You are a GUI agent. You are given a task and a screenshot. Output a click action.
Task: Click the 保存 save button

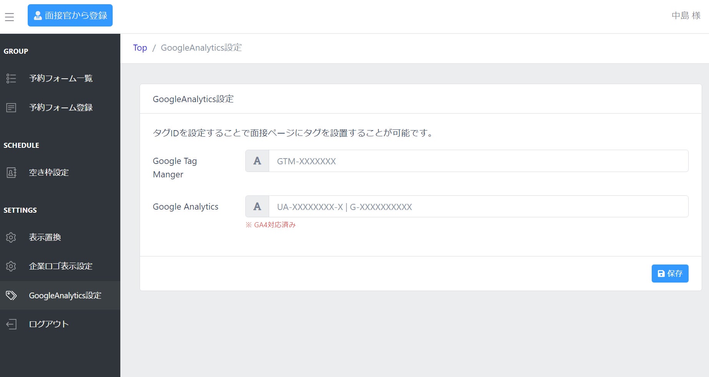point(670,273)
